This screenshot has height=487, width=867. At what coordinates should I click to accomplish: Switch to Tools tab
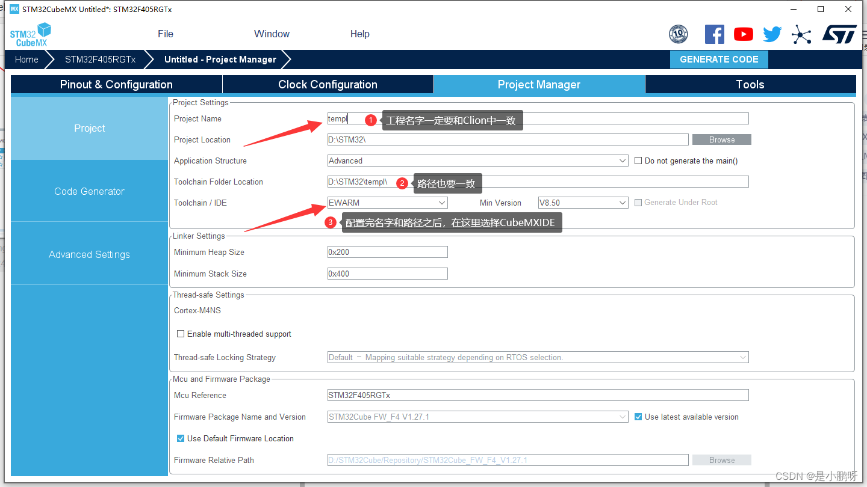(x=750, y=84)
